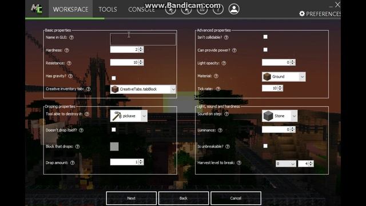Open the TOOLS tab
Screen dimensions: 366x206
108,9
